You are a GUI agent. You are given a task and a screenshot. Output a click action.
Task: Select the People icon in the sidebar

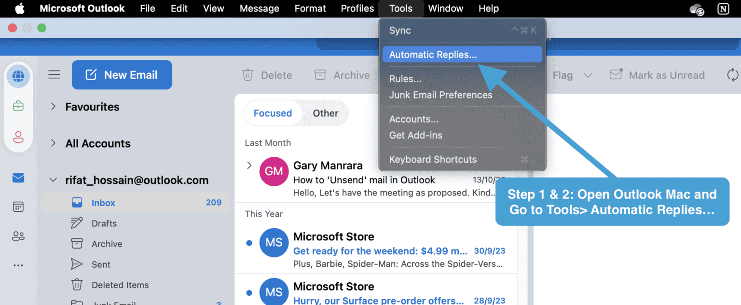[x=18, y=236]
